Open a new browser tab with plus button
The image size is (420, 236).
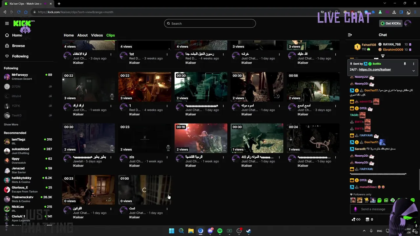click(59, 4)
